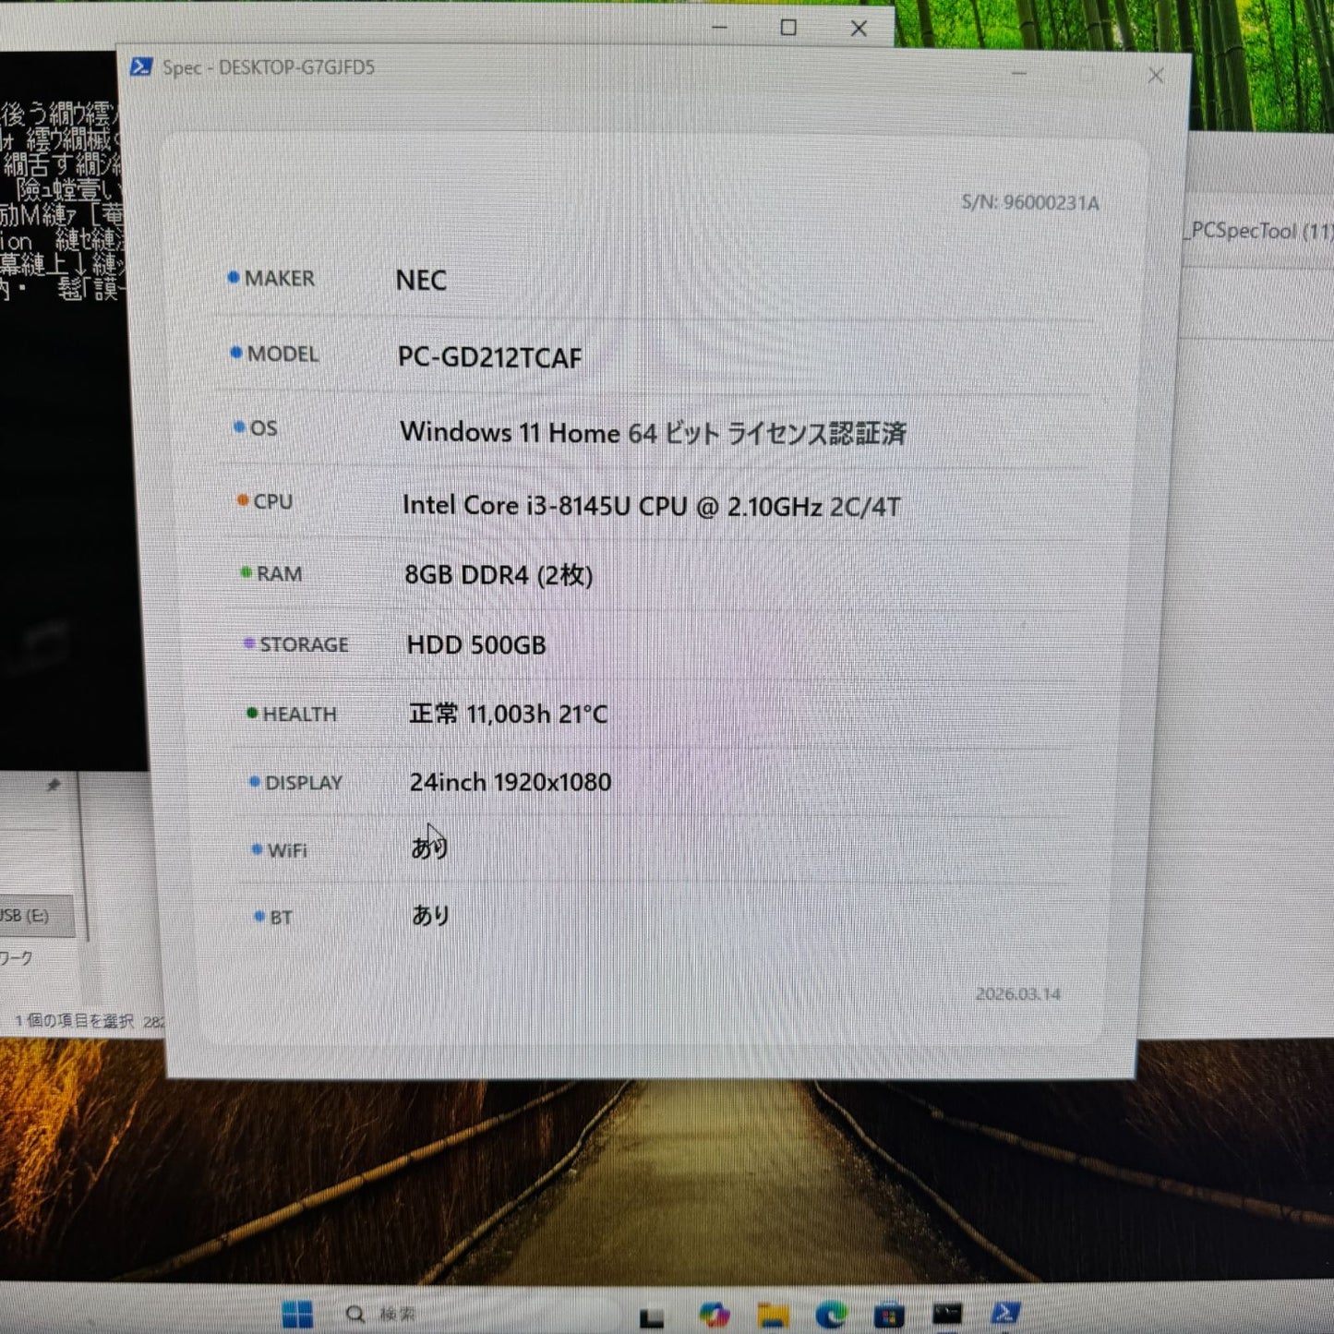Click the maker value NEC
Viewport: 1334px width, 1334px height.
click(x=421, y=280)
